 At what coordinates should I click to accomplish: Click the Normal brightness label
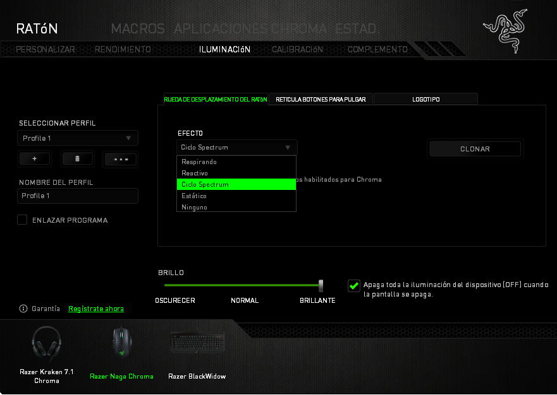[x=245, y=300]
